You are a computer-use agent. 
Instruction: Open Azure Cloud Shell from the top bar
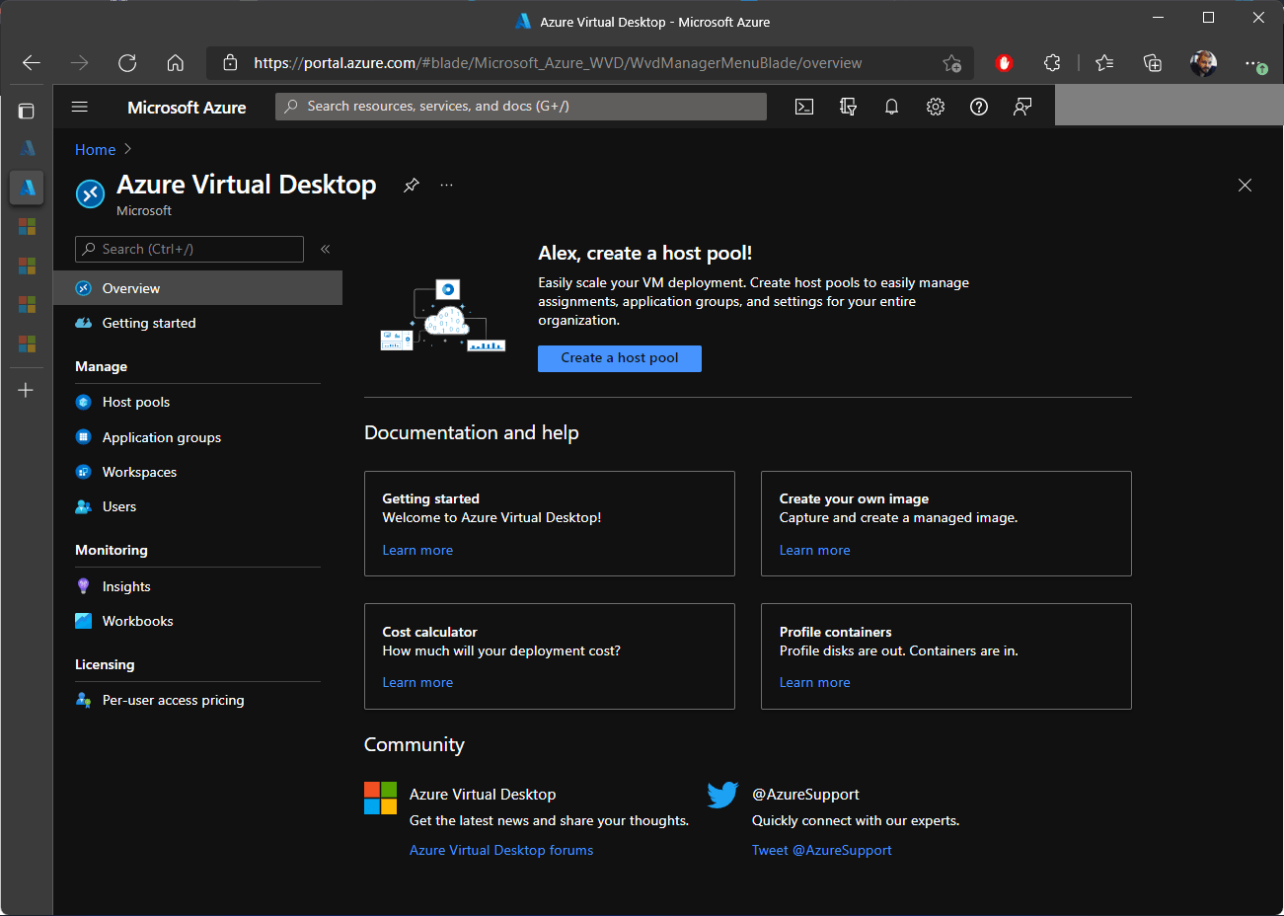(x=804, y=107)
